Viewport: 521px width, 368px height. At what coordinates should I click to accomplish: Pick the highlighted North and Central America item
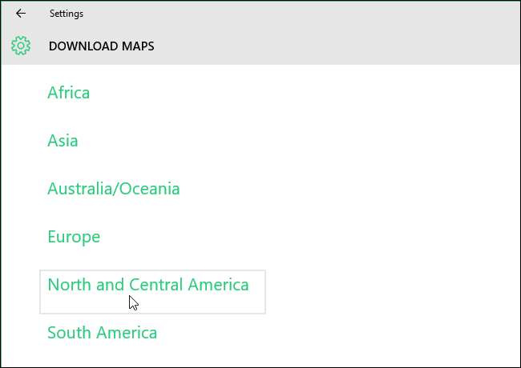[152, 292]
